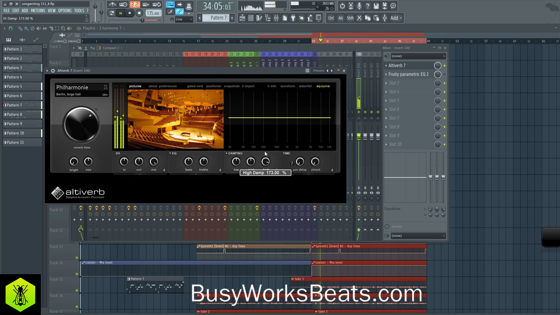The width and height of the screenshot is (560, 315).
Task: Toggle the loop recording button
Action: (x=157, y=4)
